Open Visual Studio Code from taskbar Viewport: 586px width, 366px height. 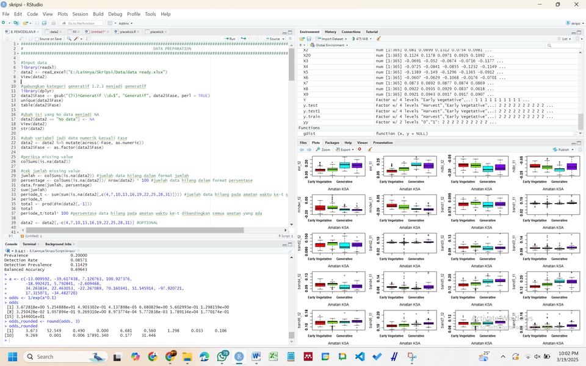[360, 357]
